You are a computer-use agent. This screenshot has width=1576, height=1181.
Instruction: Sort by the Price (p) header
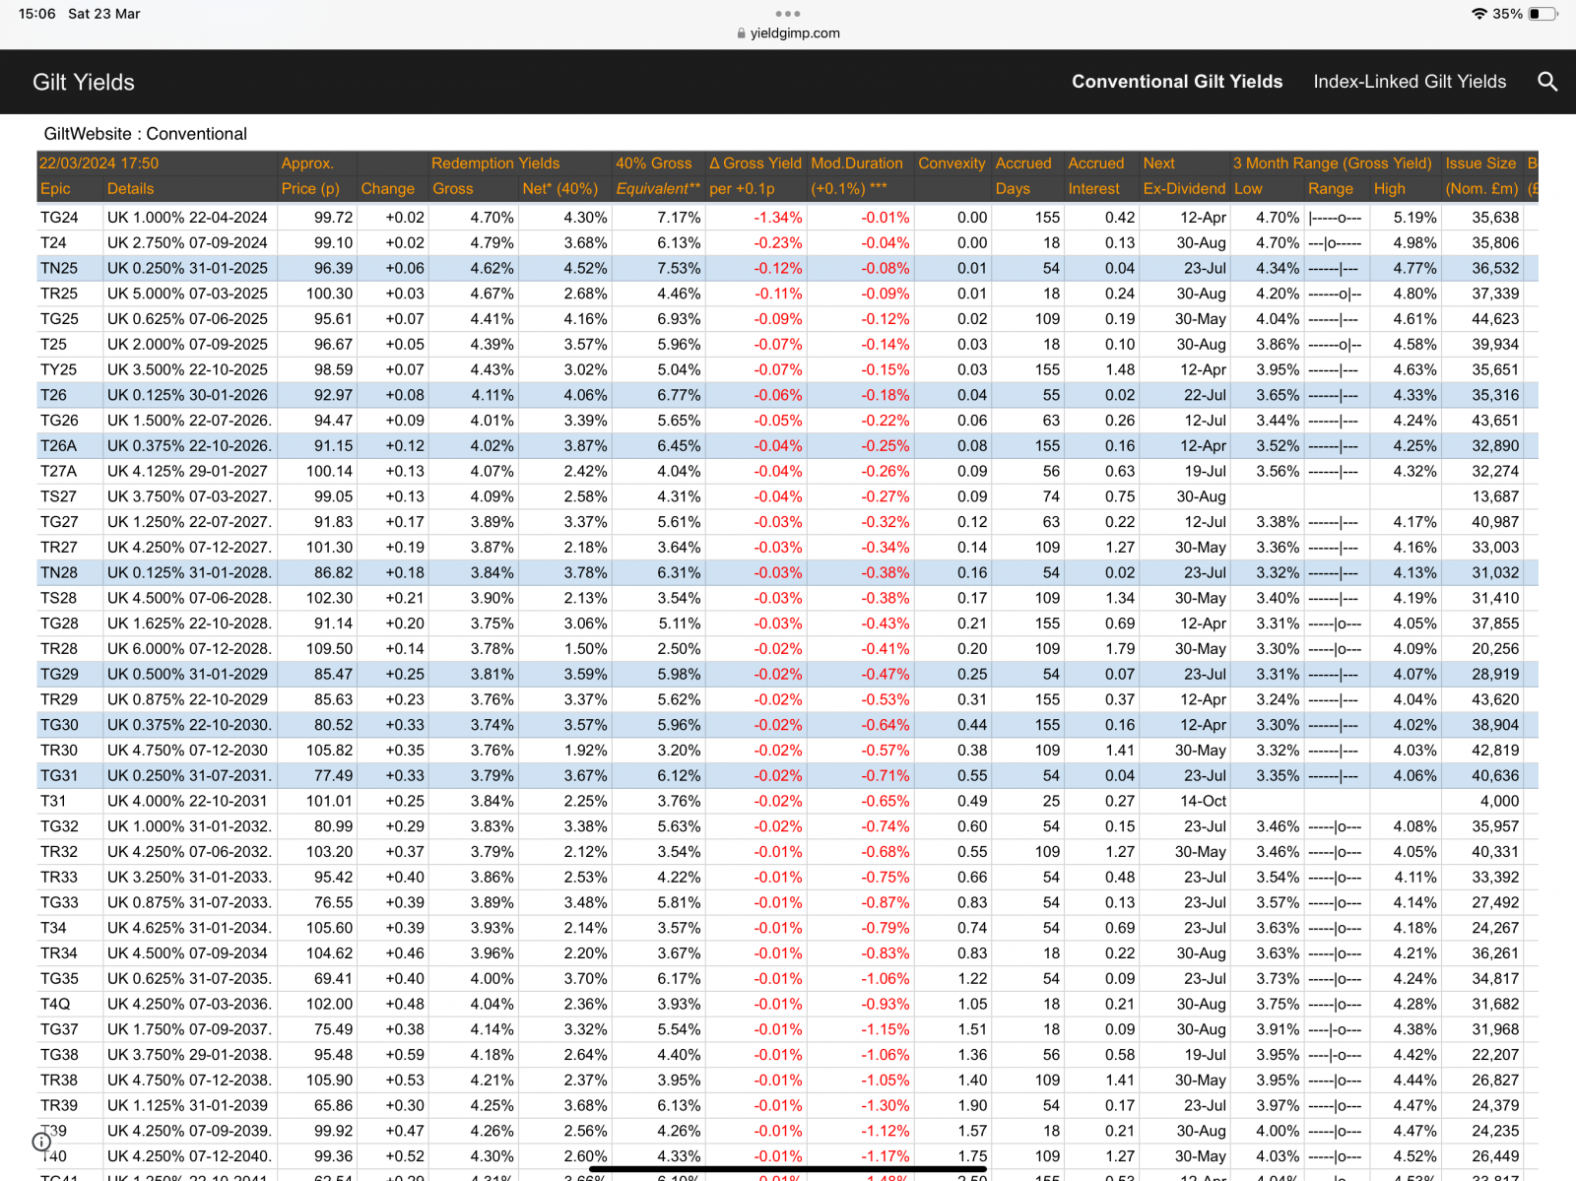tap(310, 188)
